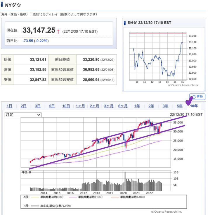Choose the 10日 chart range
Viewport: 208px width, 215px height.
point(66,106)
